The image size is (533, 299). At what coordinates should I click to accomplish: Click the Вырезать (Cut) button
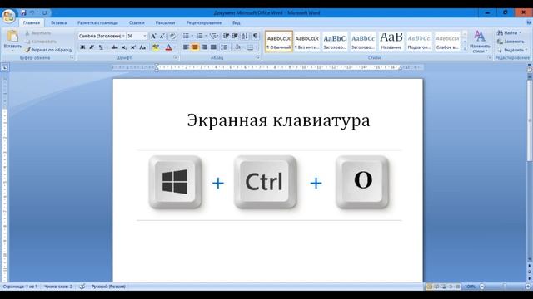(x=38, y=33)
